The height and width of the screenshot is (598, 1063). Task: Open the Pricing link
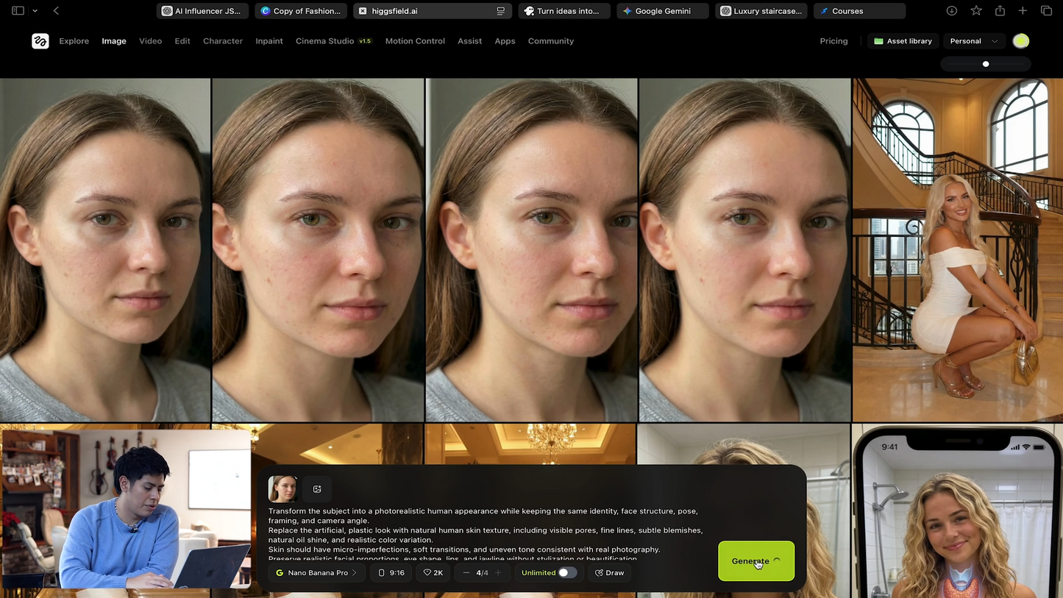point(833,41)
